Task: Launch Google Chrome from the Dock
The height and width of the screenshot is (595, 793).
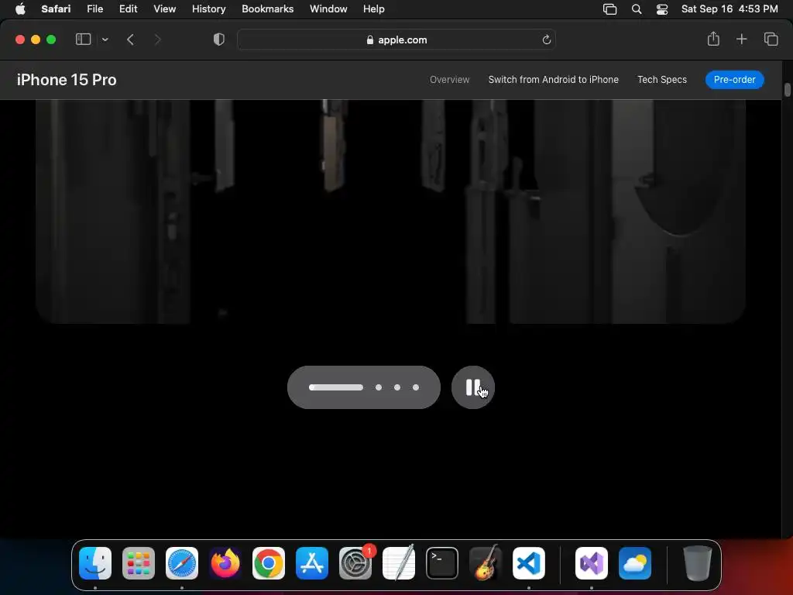Action: [269, 563]
